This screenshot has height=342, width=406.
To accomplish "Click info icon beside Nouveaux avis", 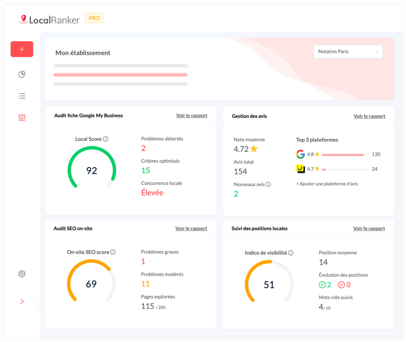I will (268, 184).
